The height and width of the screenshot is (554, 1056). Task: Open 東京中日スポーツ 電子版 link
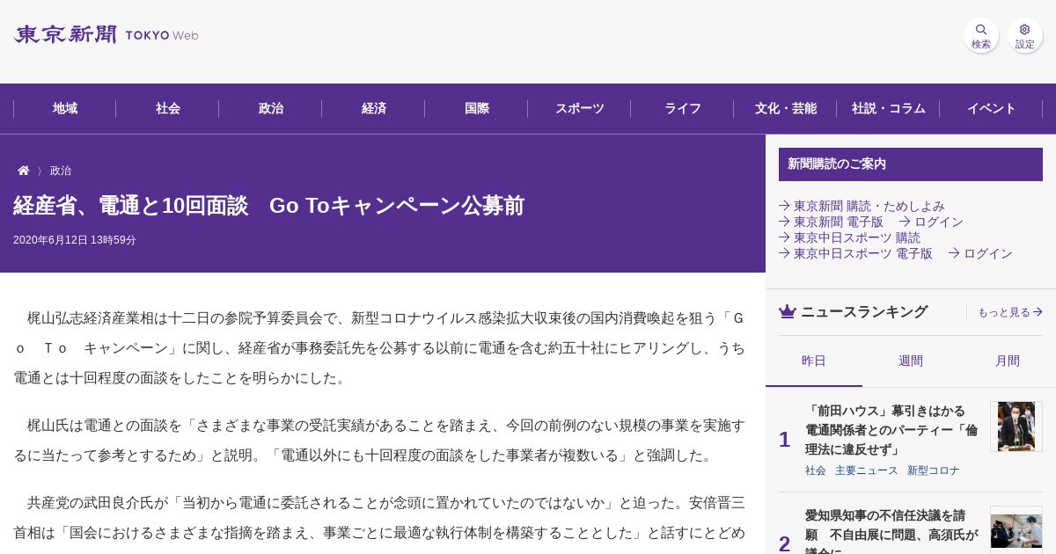(855, 253)
